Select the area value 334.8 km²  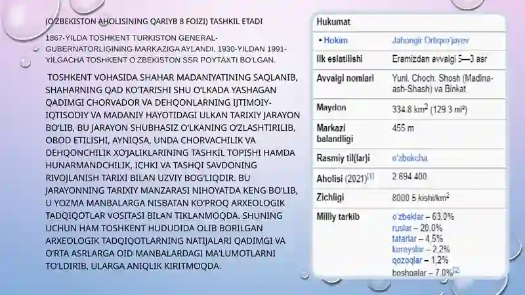[x=409, y=109]
